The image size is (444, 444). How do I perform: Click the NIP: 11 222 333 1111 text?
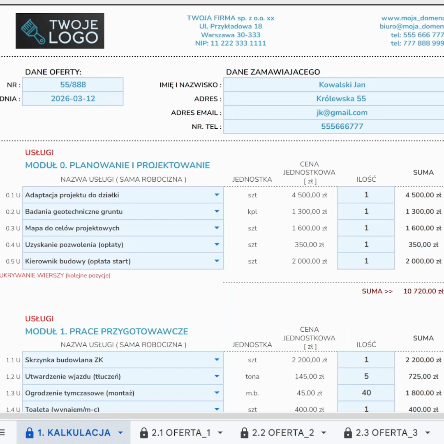click(x=231, y=43)
